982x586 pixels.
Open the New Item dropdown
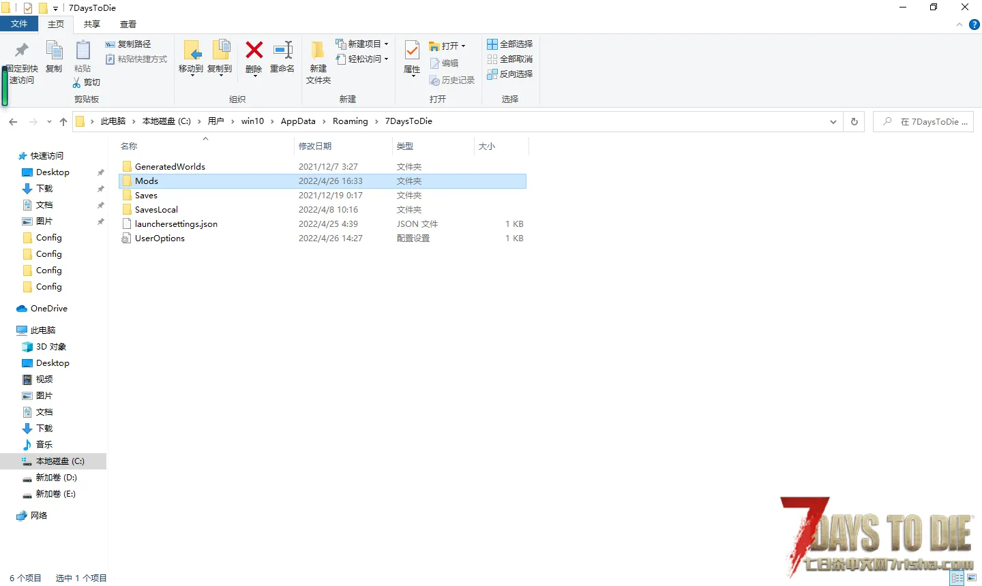[362, 44]
